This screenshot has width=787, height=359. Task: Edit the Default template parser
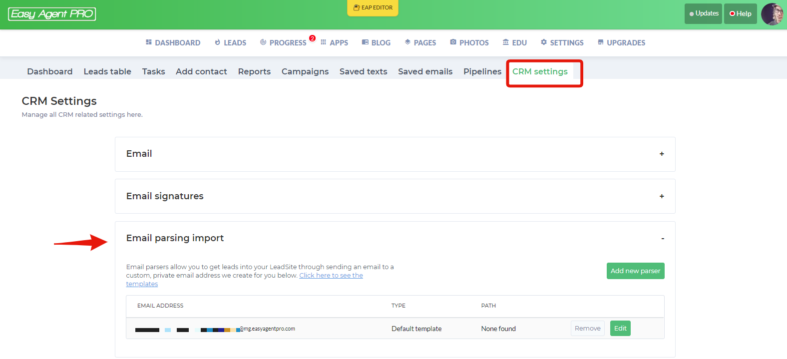point(620,328)
